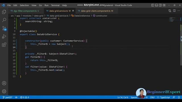182x102 pixels.
Task: Click the eye icon beside the branch name
Action: tap(16, 97)
